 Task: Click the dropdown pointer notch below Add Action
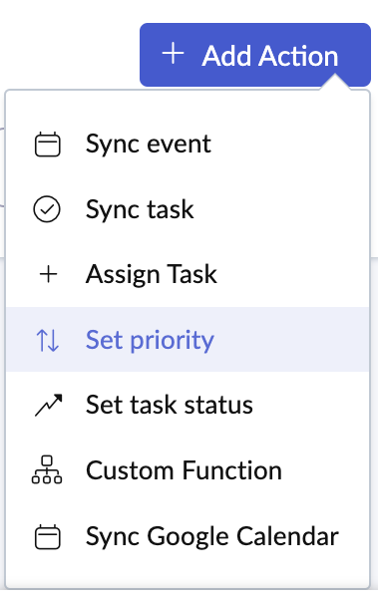pos(335,83)
